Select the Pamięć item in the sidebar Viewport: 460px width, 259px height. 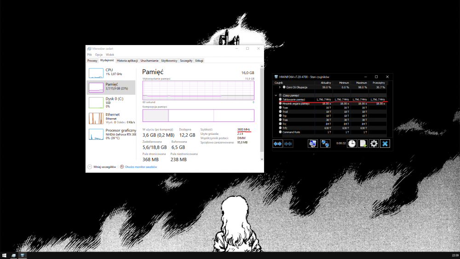(x=111, y=87)
